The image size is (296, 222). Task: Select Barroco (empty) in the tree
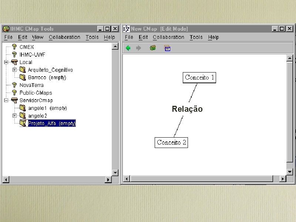pyautogui.click(x=47, y=78)
